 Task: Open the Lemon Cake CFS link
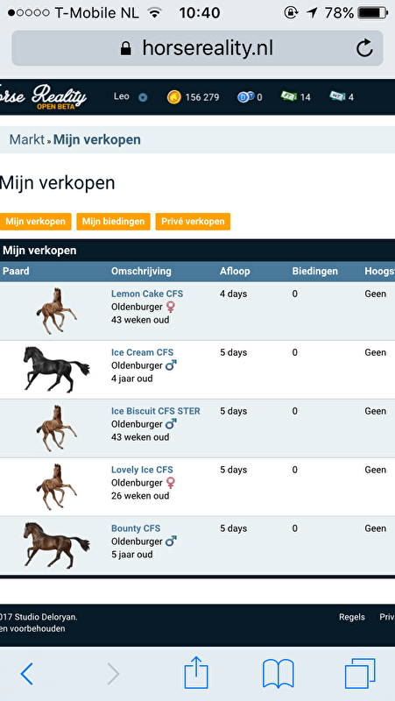tap(147, 294)
